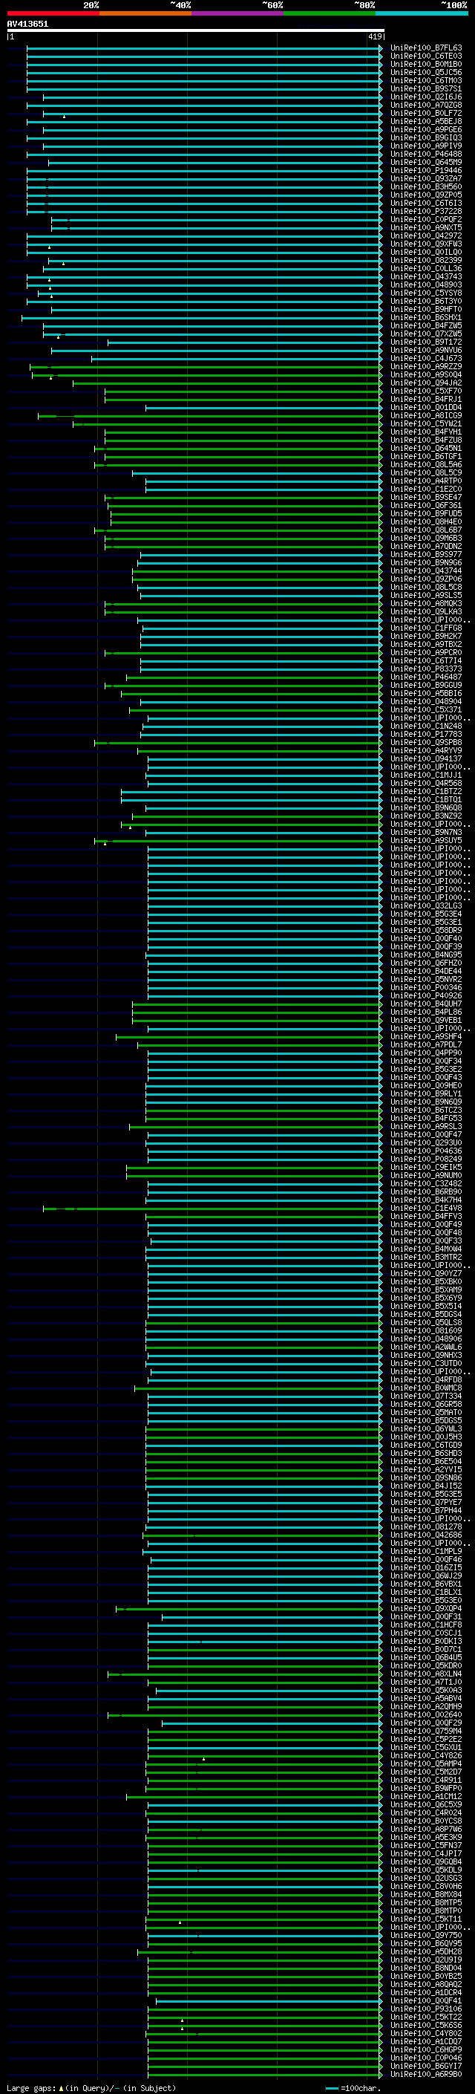Image resolution: width=475 pixels, height=2094 pixels.
Task: Click the UniRef100_C6HGP9 label
Action: [x=426, y=2050]
